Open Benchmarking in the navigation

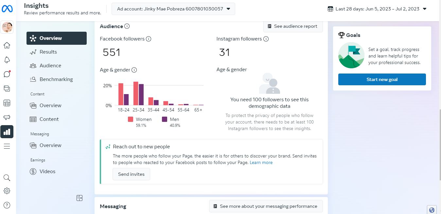coord(57,79)
